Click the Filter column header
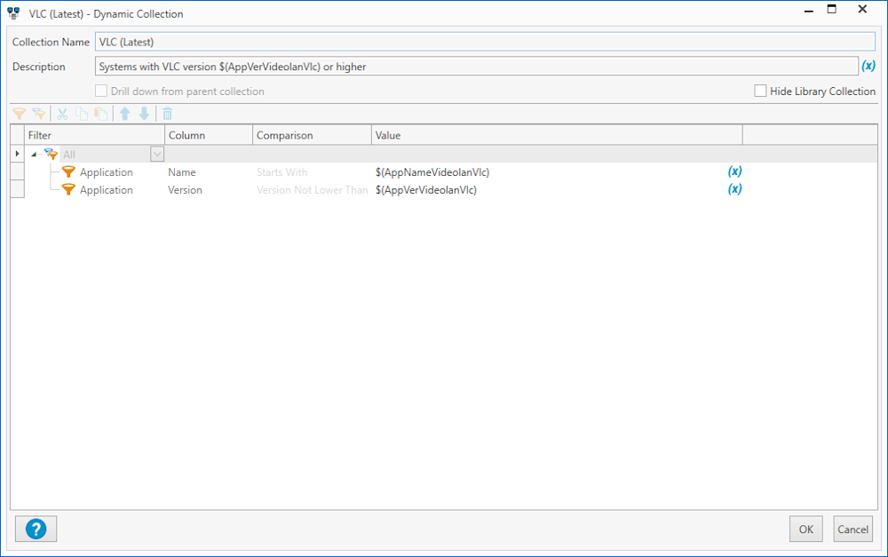This screenshot has width=888, height=557. click(x=95, y=135)
